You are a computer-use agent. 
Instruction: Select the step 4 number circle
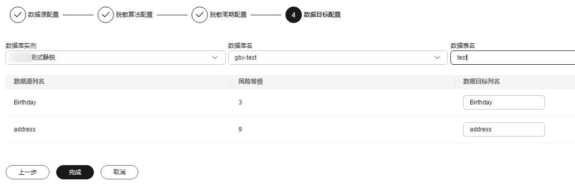(293, 15)
